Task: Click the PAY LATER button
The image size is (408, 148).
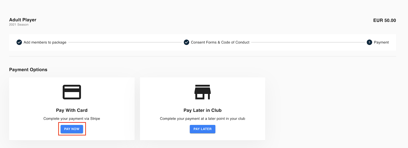Action: [202, 129]
